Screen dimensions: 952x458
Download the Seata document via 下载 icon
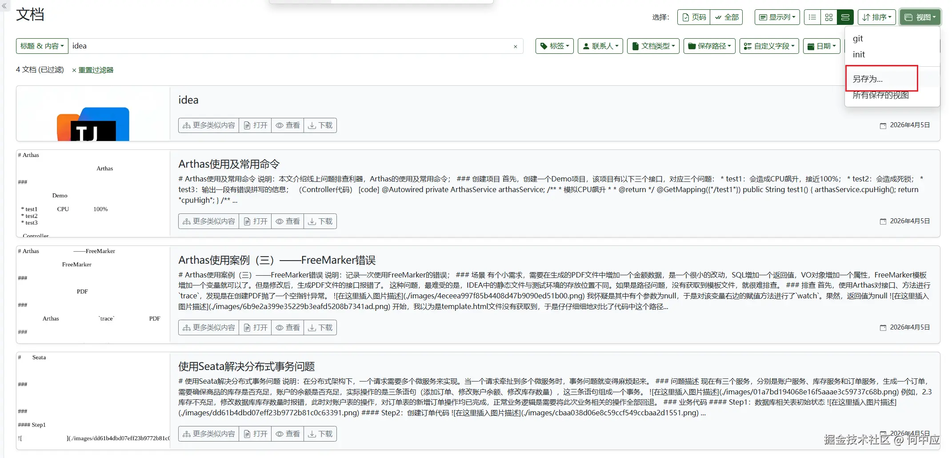click(320, 434)
